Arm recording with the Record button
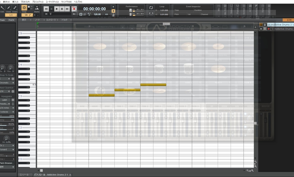This screenshot has height=177, width=294. (x=74, y=9)
